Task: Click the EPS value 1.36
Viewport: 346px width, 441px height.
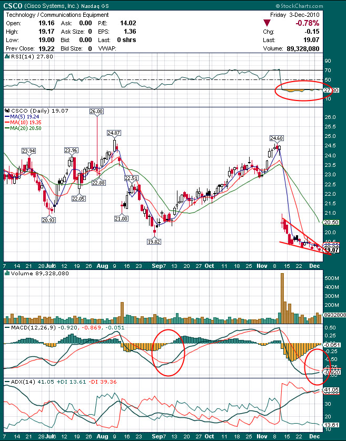Action: click(130, 32)
